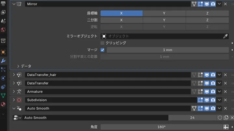Adjust the マージ 1 mm distance slider
This screenshot has width=234, height=131.
point(168,50)
